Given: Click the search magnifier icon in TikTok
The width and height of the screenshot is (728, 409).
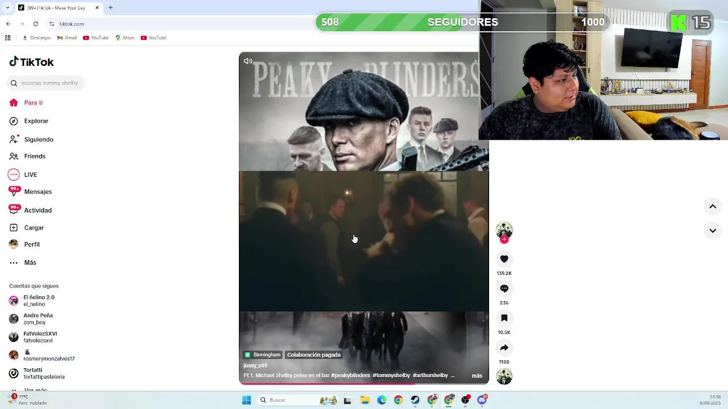Looking at the screenshot, I should [14, 83].
